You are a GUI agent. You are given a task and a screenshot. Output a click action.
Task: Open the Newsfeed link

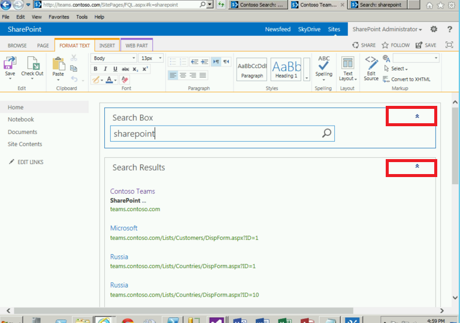[x=278, y=29]
